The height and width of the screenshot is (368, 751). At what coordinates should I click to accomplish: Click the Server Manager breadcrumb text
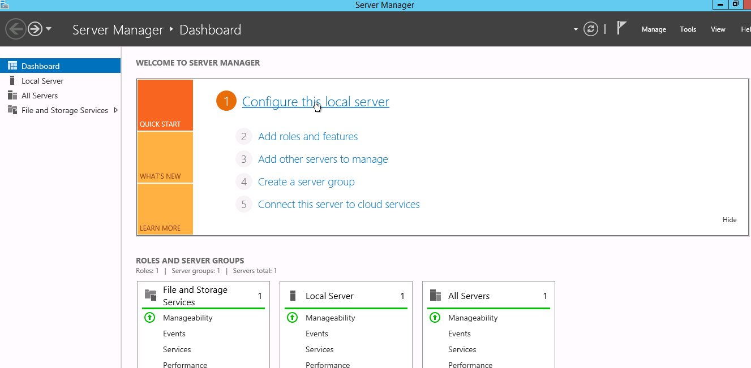(x=118, y=30)
